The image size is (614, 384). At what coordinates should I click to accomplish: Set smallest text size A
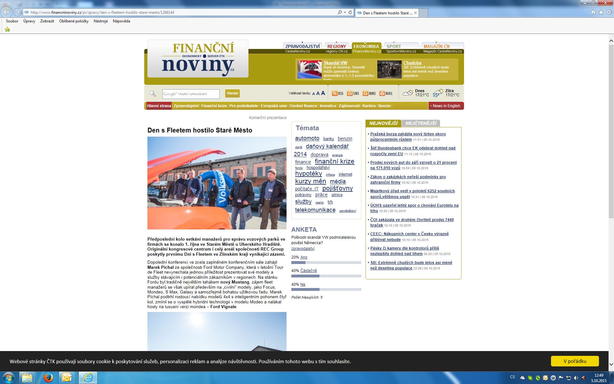[314, 94]
